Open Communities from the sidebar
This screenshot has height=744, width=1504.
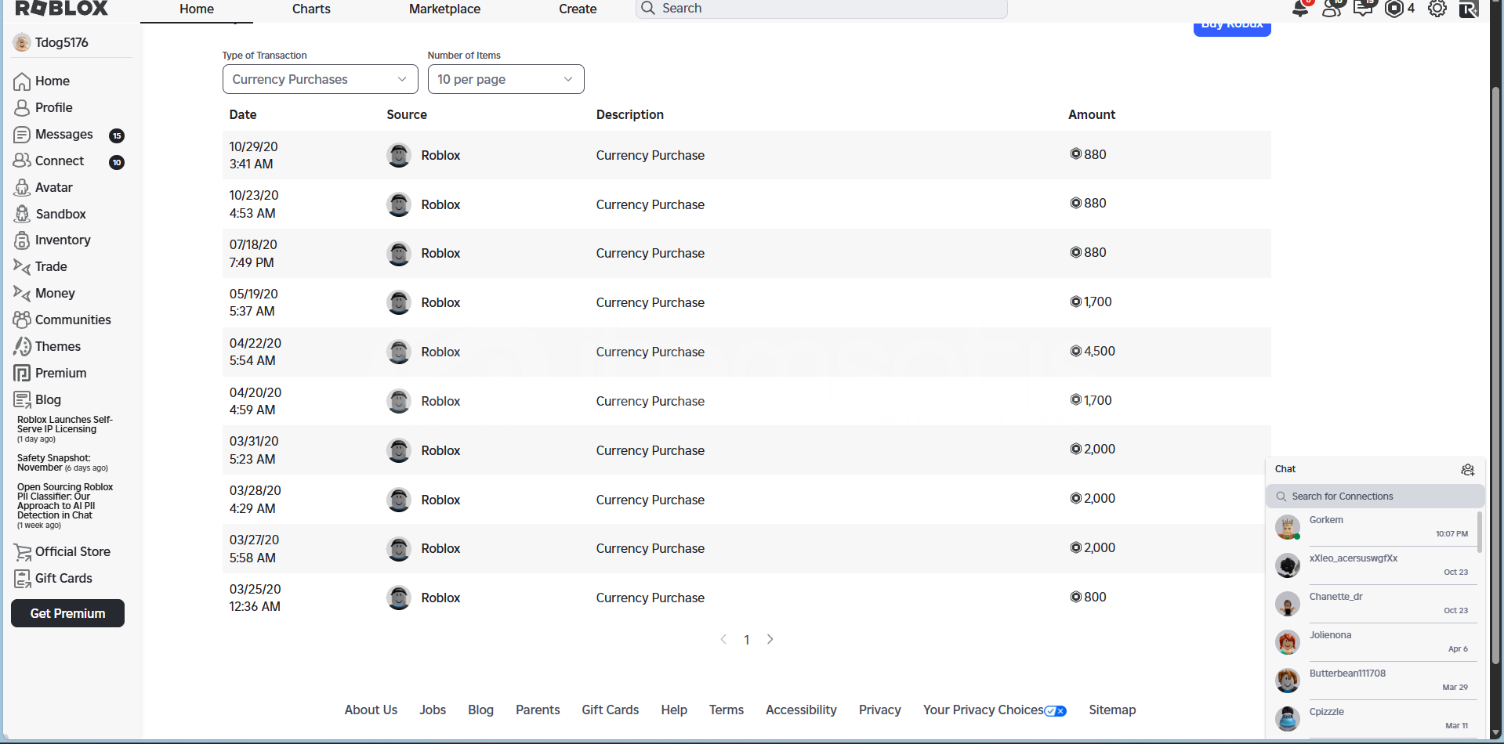(62, 320)
